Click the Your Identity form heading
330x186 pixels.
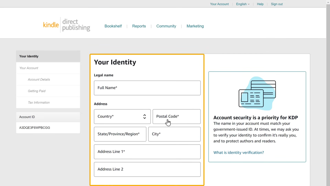pyautogui.click(x=115, y=62)
